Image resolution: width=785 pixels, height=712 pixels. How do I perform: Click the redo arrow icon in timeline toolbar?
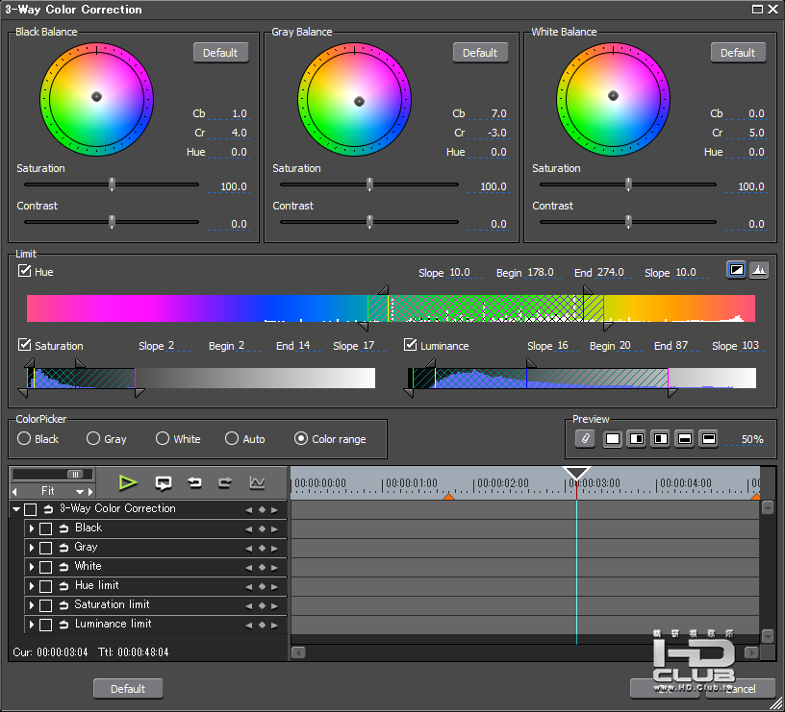pyautogui.click(x=225, y=482)
